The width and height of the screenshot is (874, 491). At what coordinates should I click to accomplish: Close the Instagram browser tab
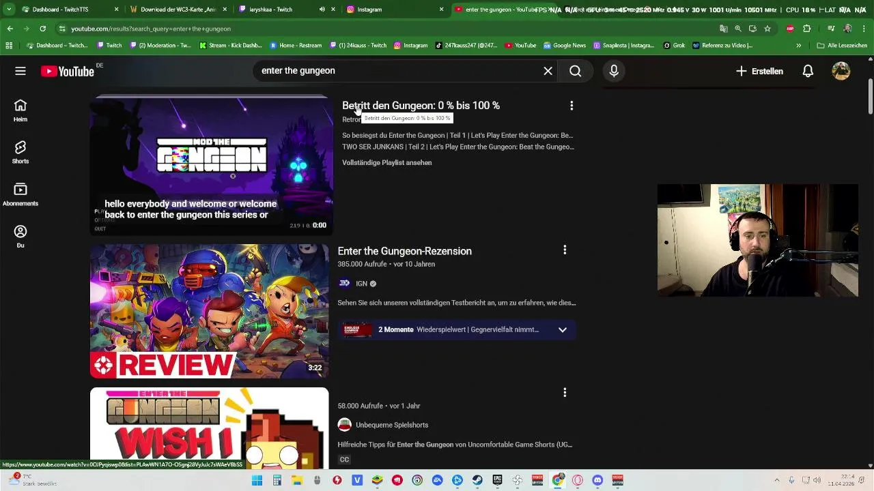tap(441, 10)
